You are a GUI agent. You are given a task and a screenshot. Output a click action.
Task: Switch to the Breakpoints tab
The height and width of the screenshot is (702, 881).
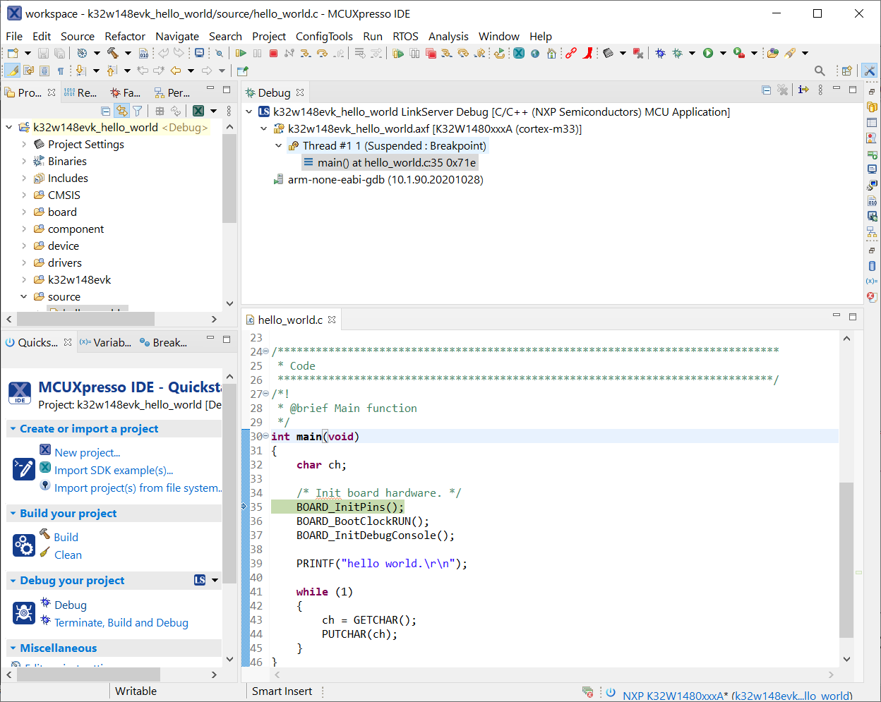click(x=164, y=342)
